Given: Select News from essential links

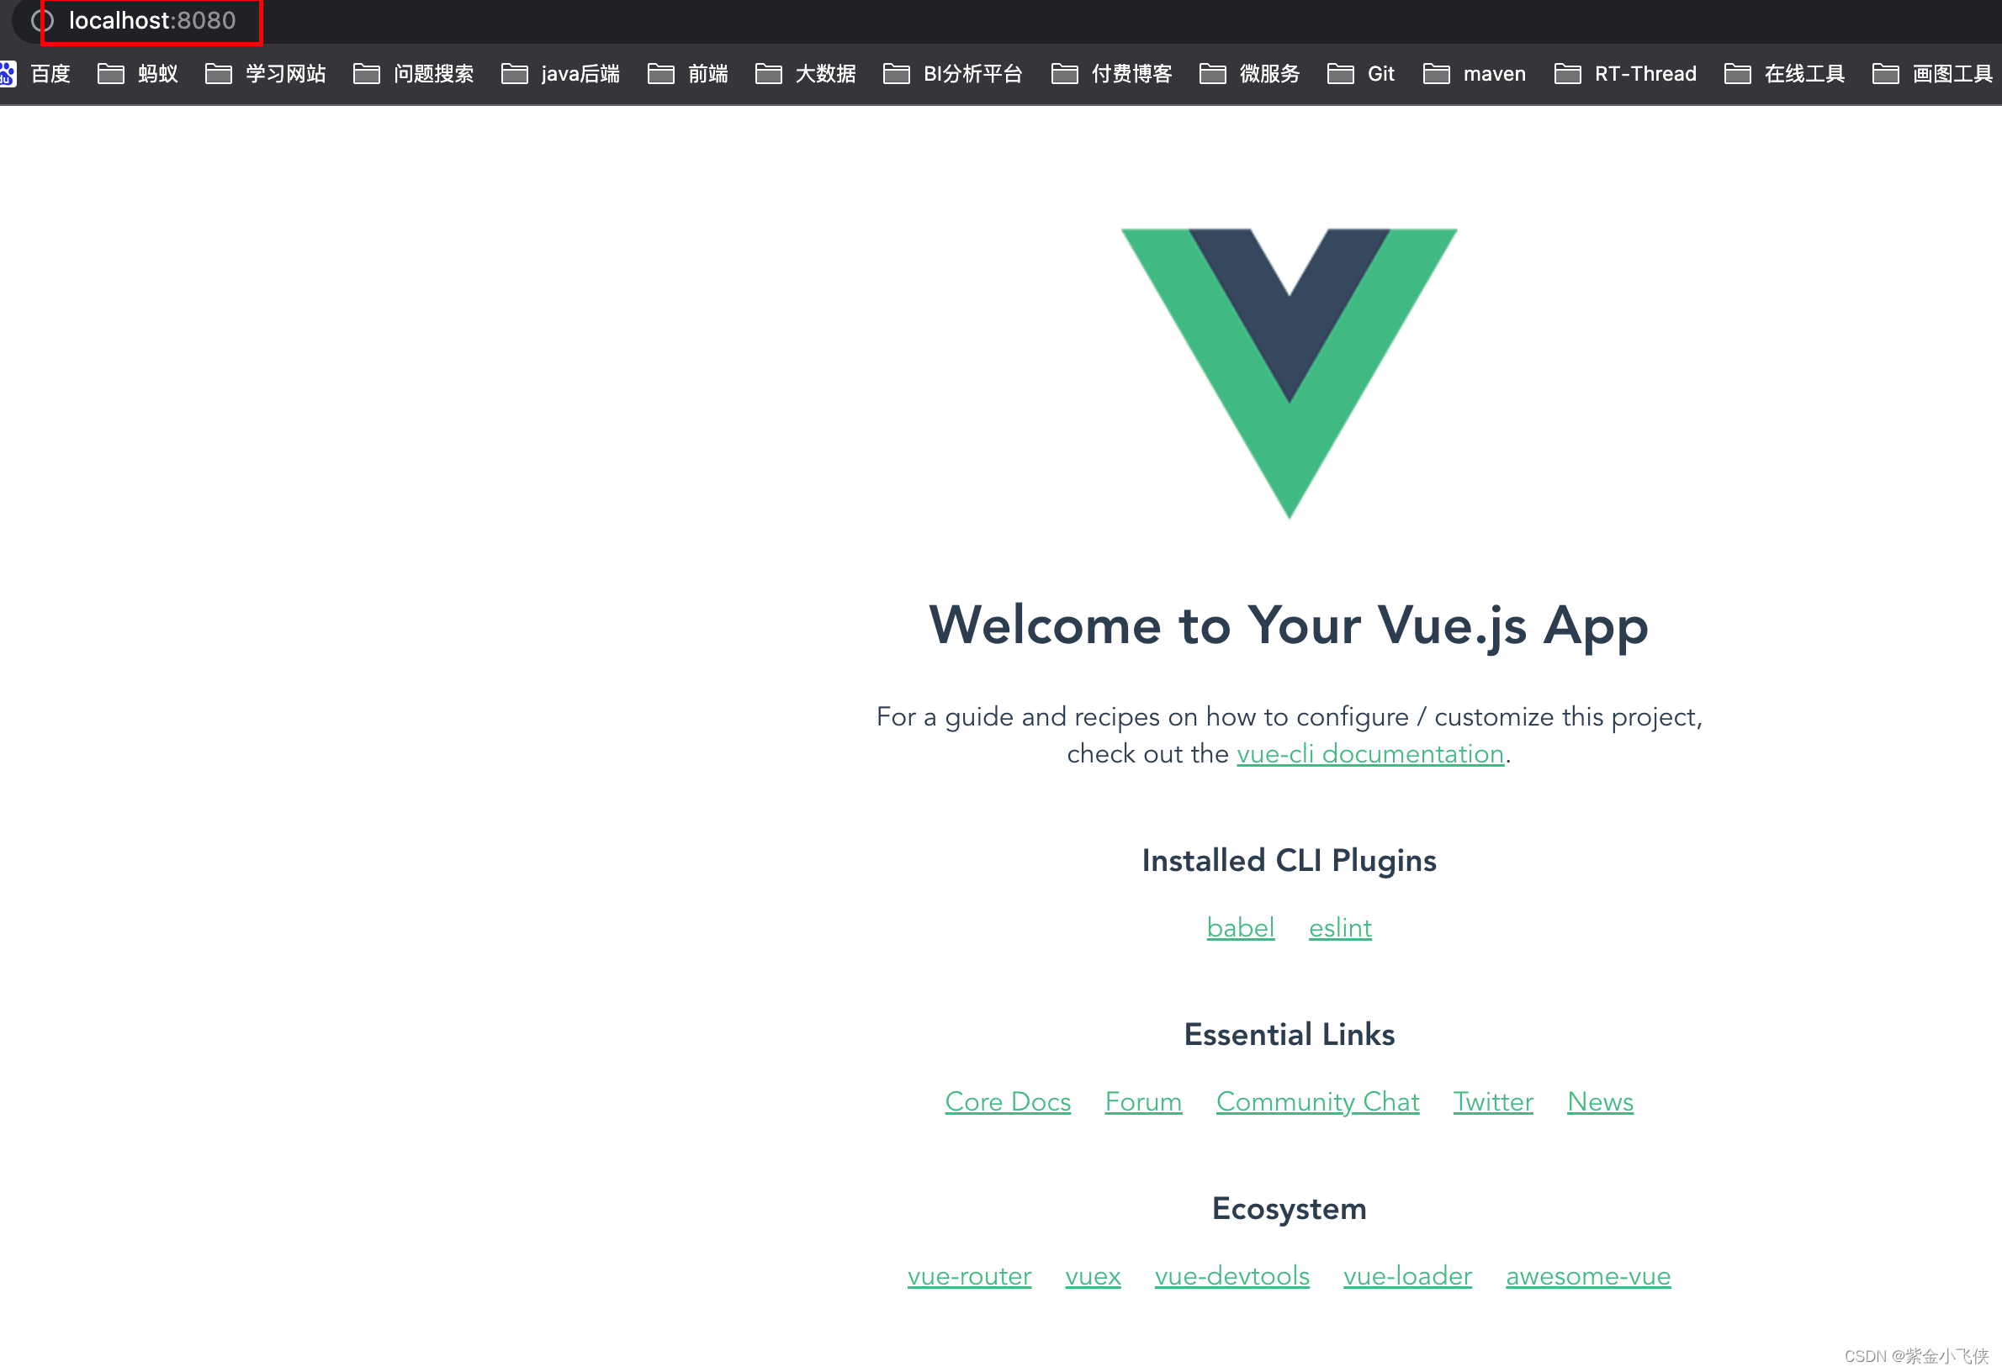Looking at the screenshot, I should pos(1601,1101).
